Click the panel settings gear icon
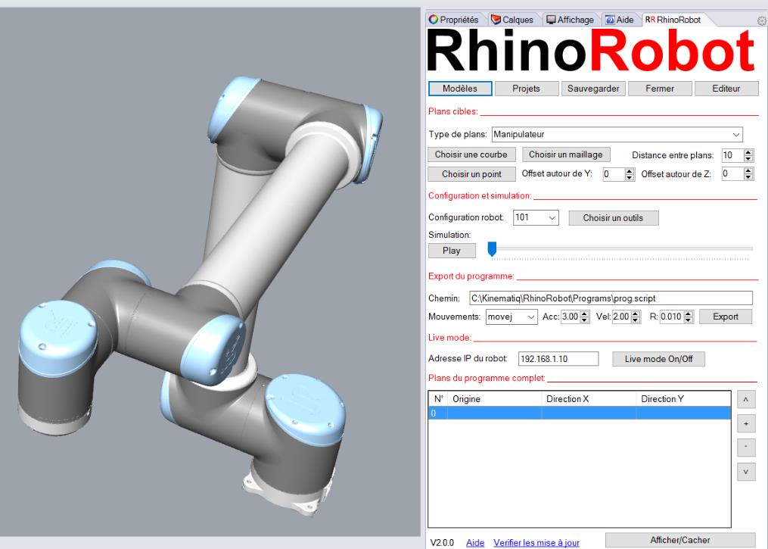The image size is (768, 549). [761, 20]
